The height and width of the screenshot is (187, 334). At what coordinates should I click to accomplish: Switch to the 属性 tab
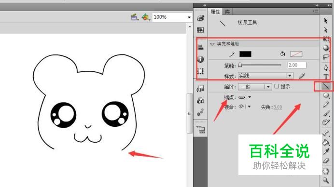215,12
